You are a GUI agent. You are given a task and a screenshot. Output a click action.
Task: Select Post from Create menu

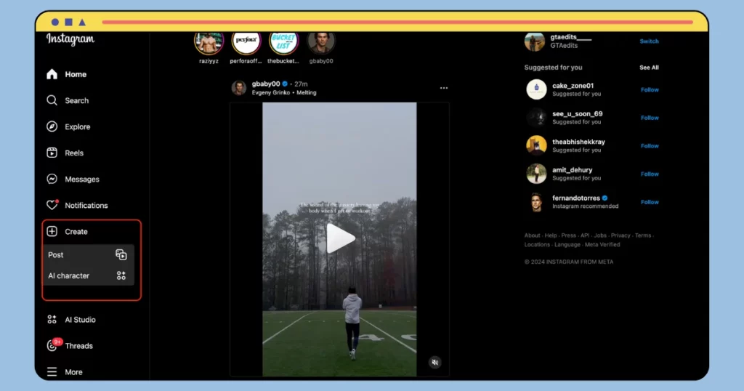88,255
